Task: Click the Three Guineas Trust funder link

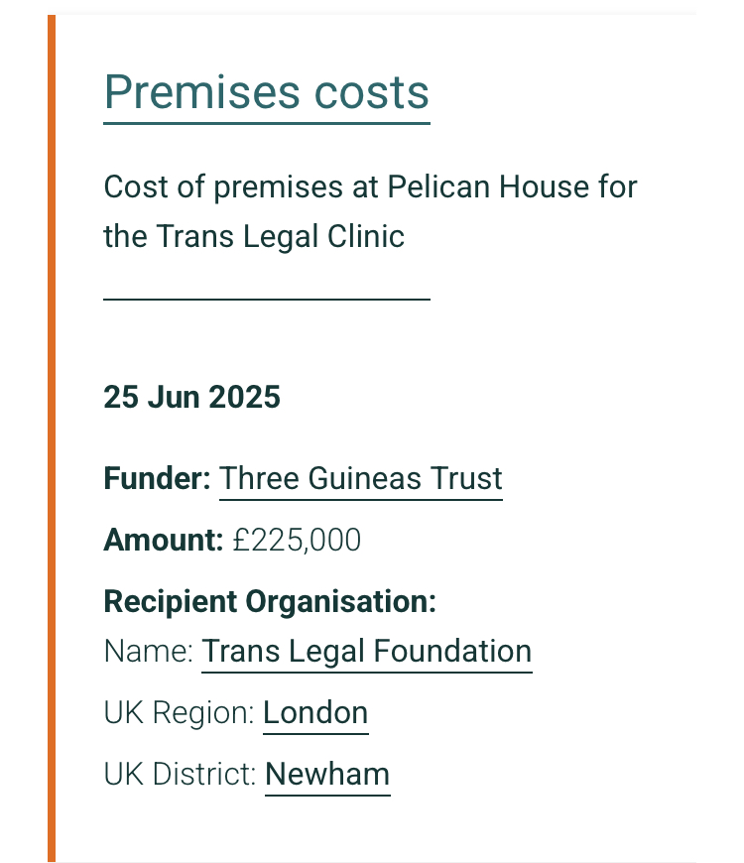Action: [x=361, y=479]
